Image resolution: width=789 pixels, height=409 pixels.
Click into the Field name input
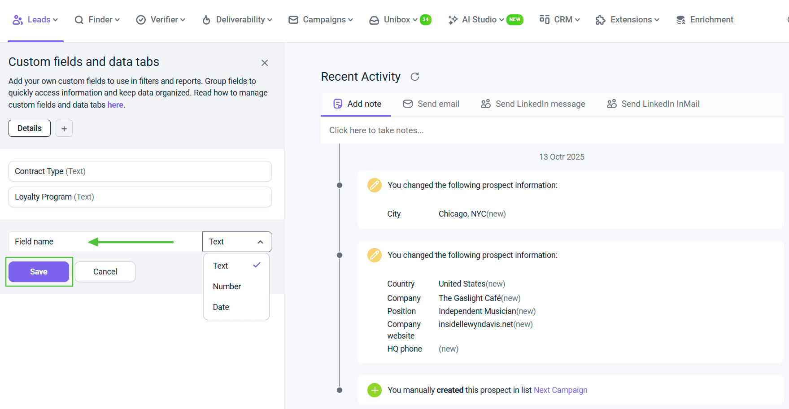click(49, 242)
